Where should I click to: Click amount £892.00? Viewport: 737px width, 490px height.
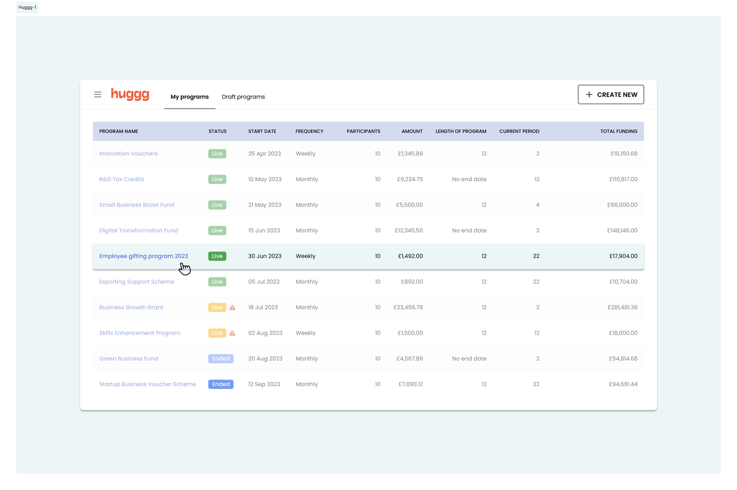coord(412,282)
